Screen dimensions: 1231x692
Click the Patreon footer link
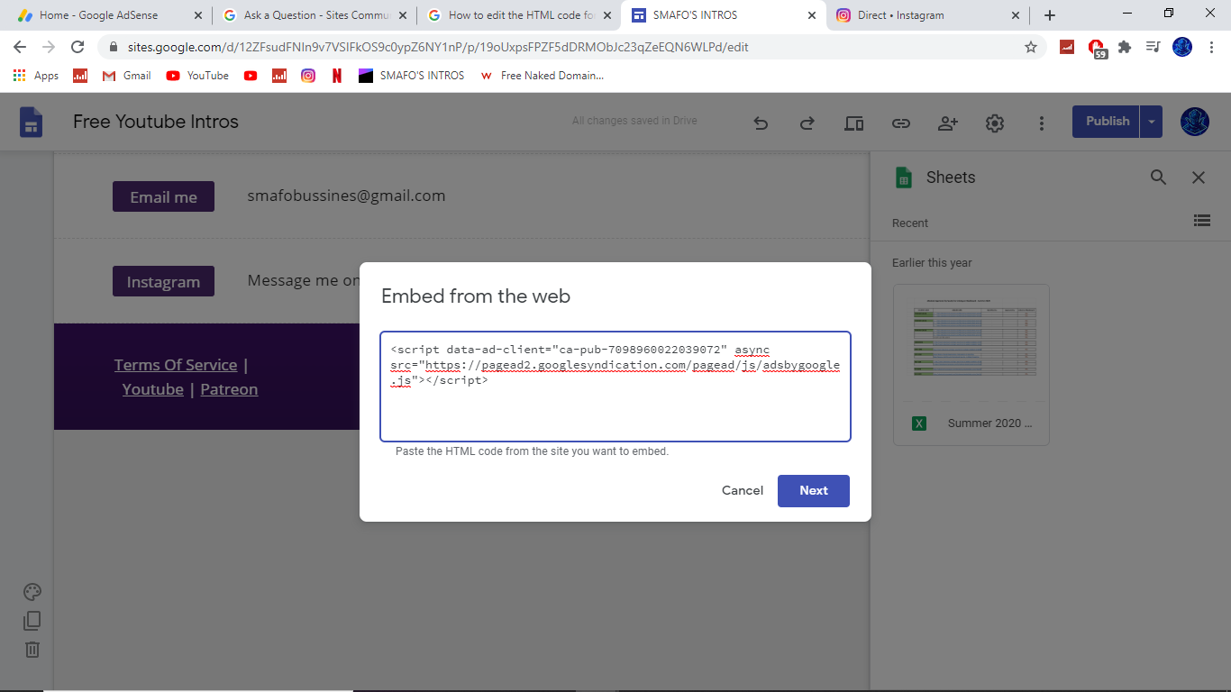229,389
